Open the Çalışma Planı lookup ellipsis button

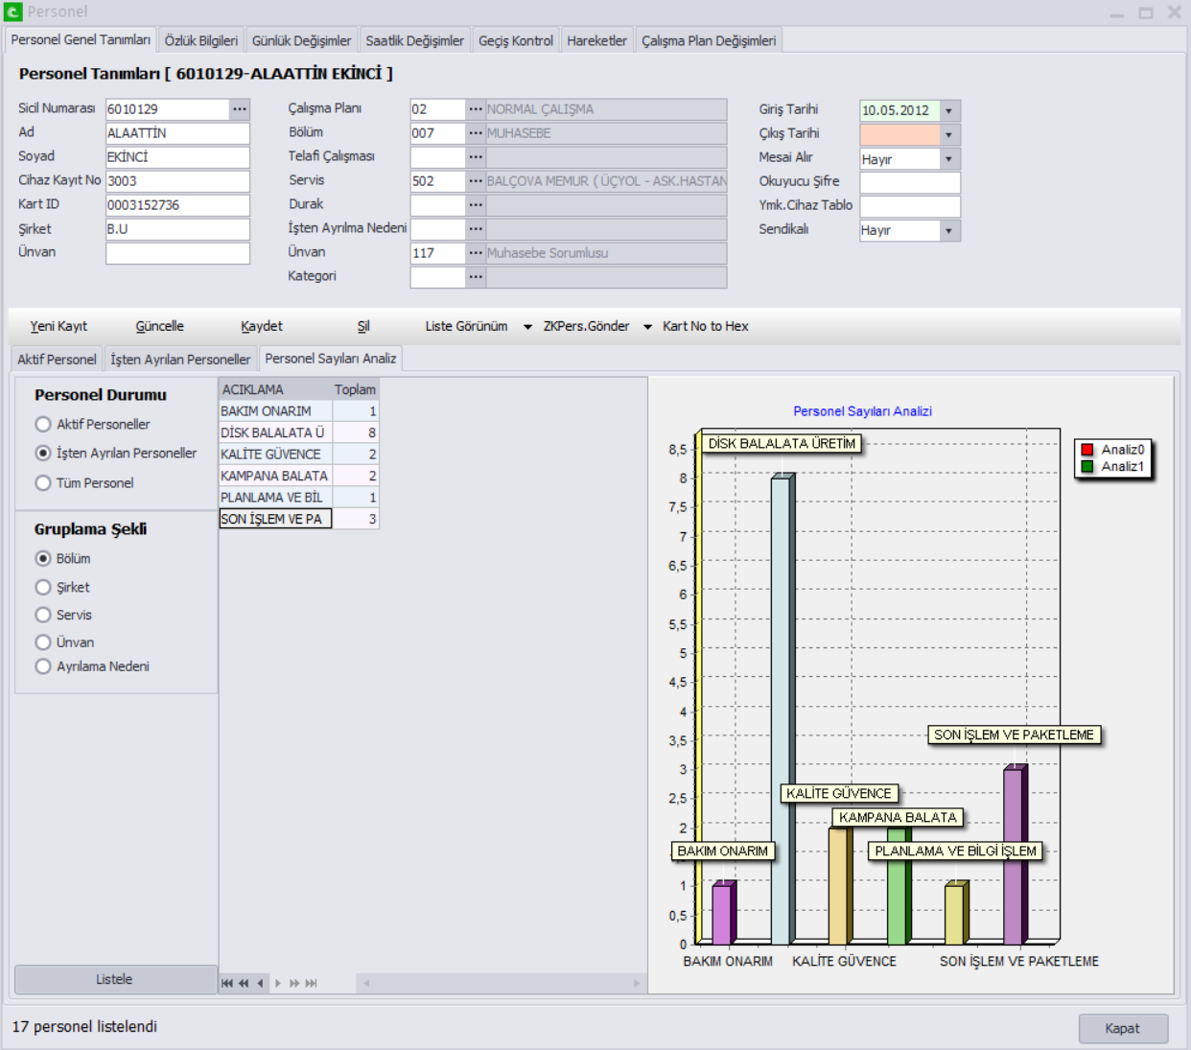[x=476, y=109]
